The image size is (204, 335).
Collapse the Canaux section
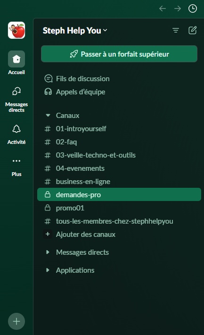click(x=48, y=116)
